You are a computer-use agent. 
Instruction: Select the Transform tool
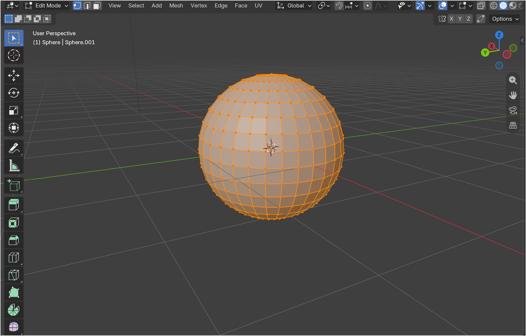click(14, 128)
